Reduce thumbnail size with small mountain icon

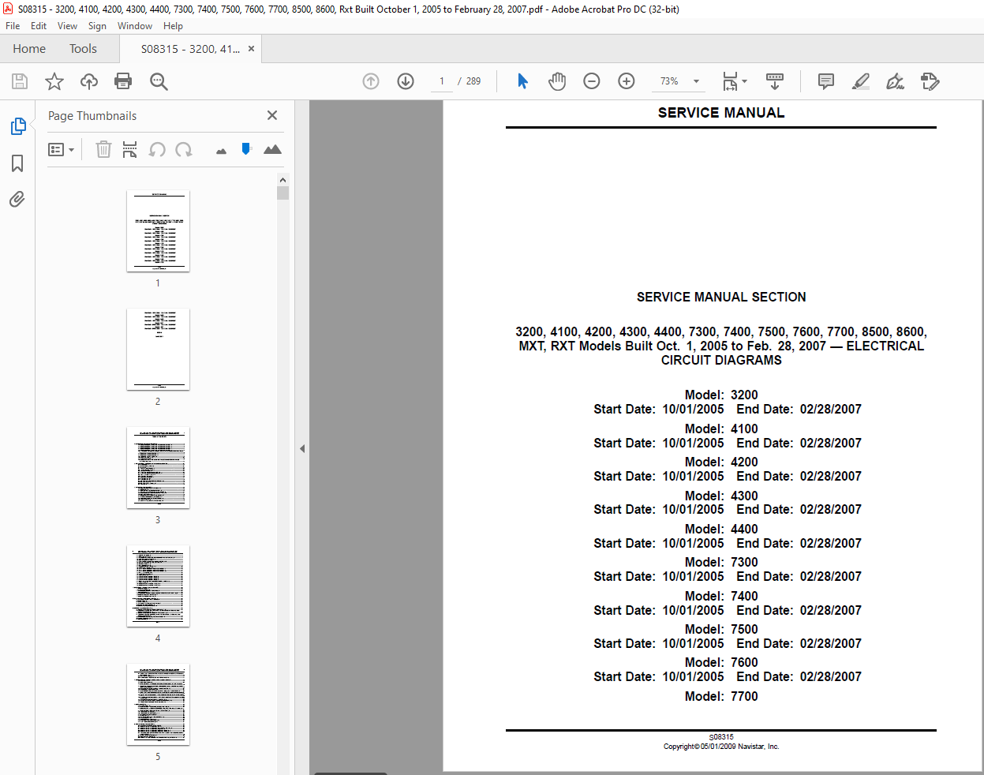tap(221, 151)
